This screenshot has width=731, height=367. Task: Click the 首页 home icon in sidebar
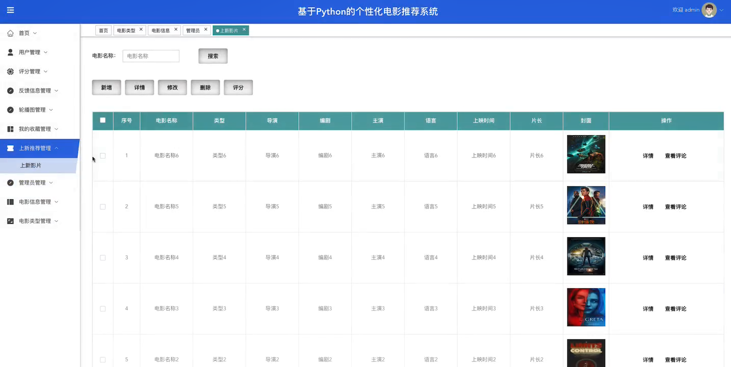tap(10, 33)
